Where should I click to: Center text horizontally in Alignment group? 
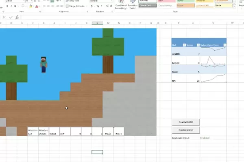point(48,6)
